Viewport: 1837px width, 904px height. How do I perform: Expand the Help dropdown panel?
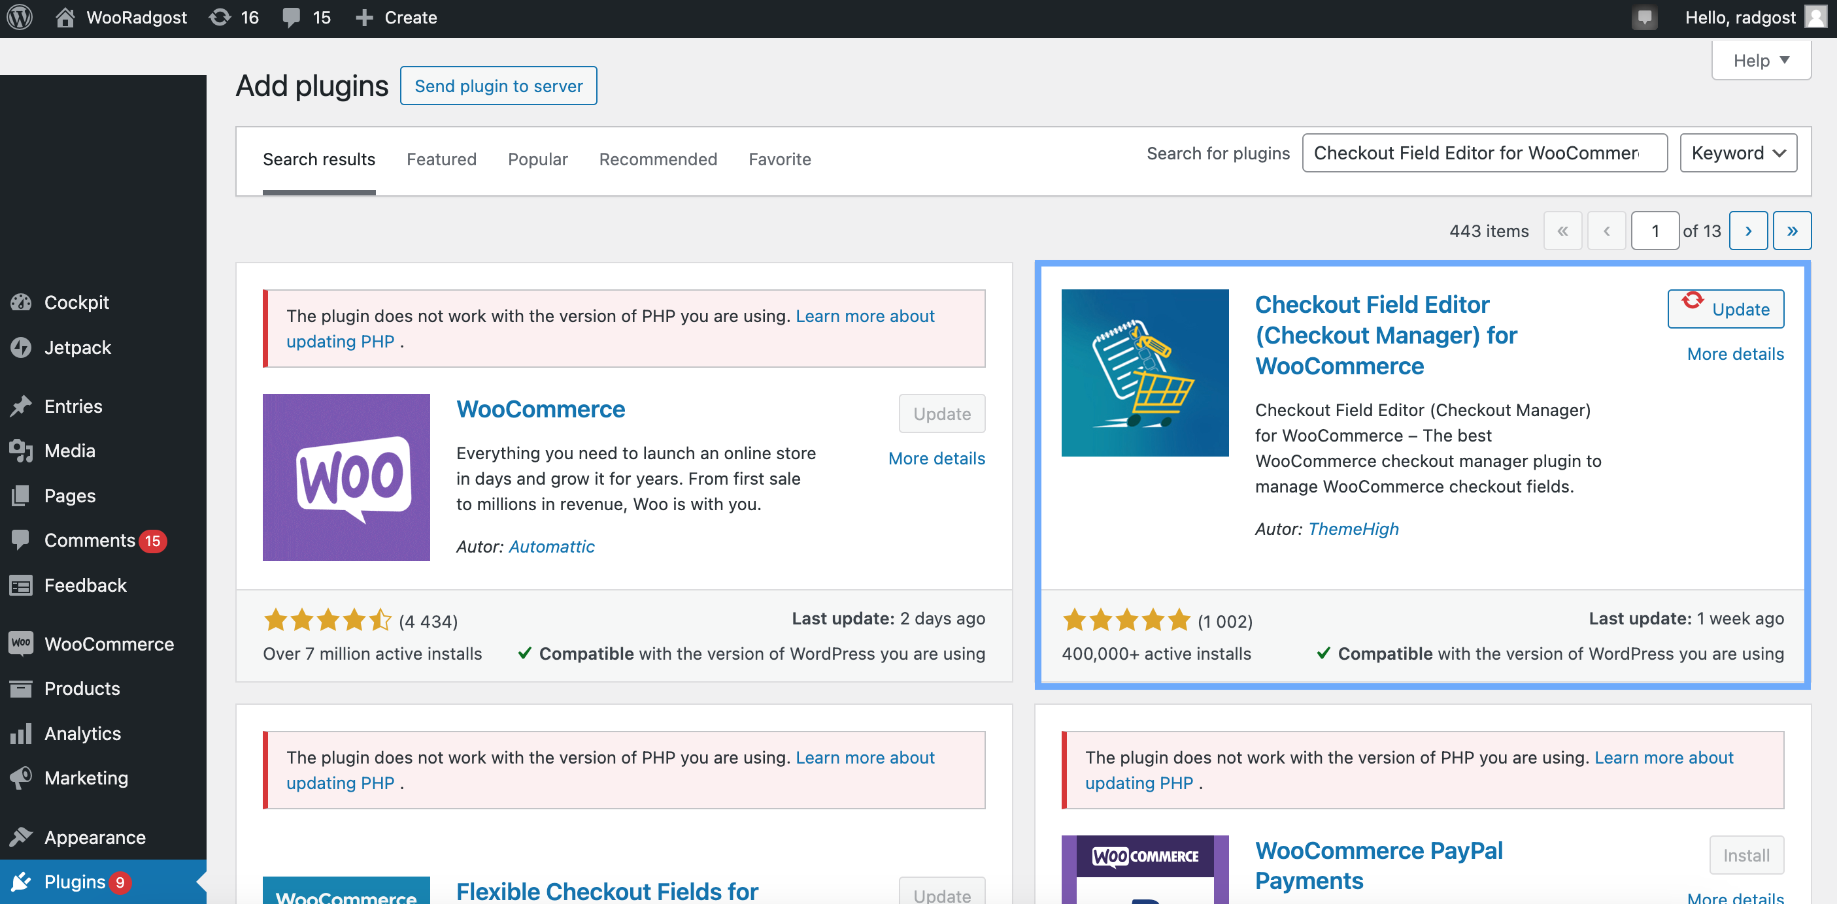pos(1761,61)
